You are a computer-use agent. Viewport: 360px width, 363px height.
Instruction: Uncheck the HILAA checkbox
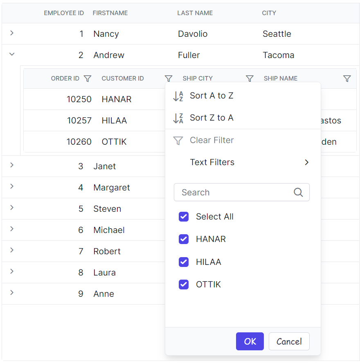pyautogui.click(x=184, y=262)
